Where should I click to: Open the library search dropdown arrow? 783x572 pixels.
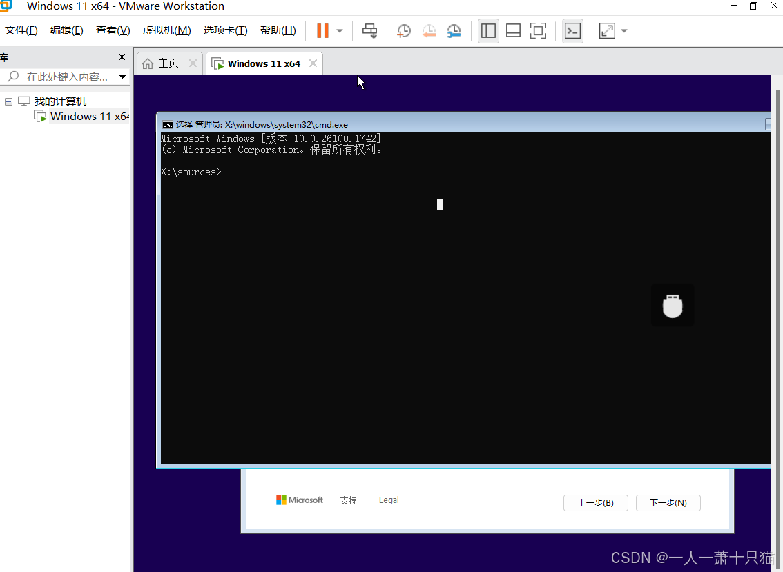coord(122,77)
